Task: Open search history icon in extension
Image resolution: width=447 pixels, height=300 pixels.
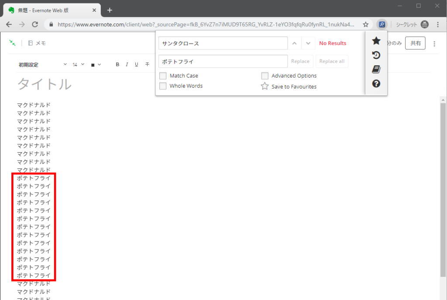Action: [x=376, y=55]
